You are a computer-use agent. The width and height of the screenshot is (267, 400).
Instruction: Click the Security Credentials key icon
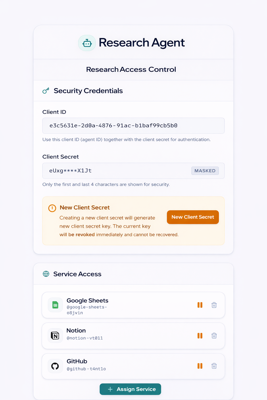46,91
